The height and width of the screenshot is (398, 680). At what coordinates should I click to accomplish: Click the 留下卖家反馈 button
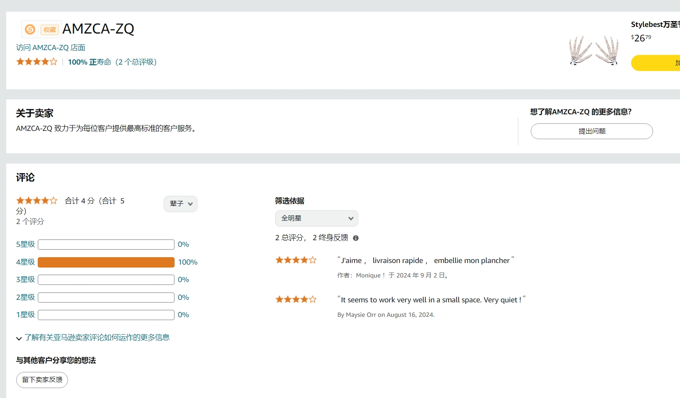tap(42, 380)
